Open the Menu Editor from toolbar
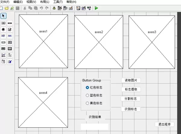181x134 pixels. coord(60,8)
